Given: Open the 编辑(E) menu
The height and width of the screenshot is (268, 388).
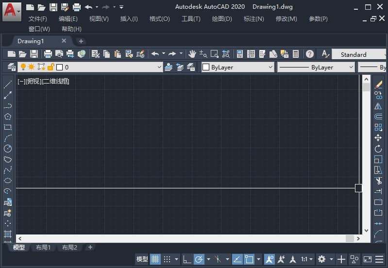Looking at the screenshot, I should 68,19.
